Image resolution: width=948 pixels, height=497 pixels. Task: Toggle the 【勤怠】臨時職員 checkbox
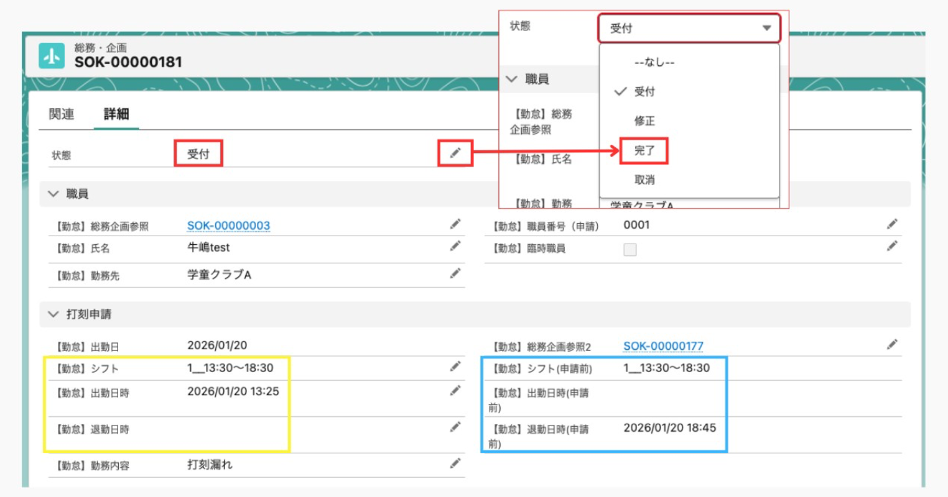630,250
